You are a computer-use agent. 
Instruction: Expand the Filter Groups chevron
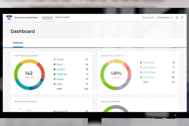click(172, 17)
